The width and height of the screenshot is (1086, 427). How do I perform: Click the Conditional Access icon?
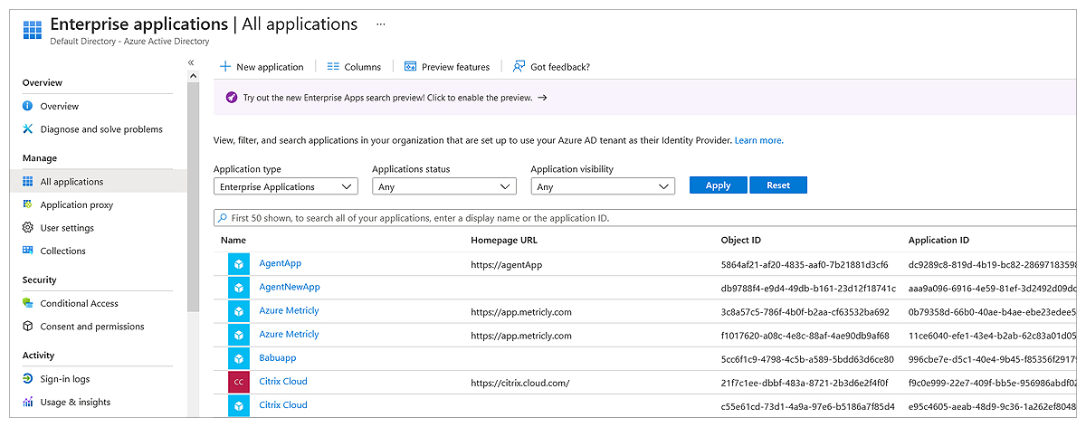(x=28, y=303)
